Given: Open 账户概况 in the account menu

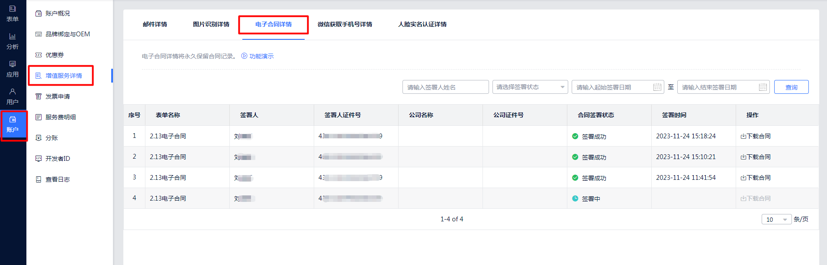Looking at the screenshot, I should point(58,13).
